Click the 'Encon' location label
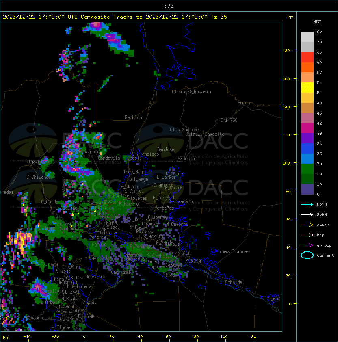338x342 pixels. [244, 103]
